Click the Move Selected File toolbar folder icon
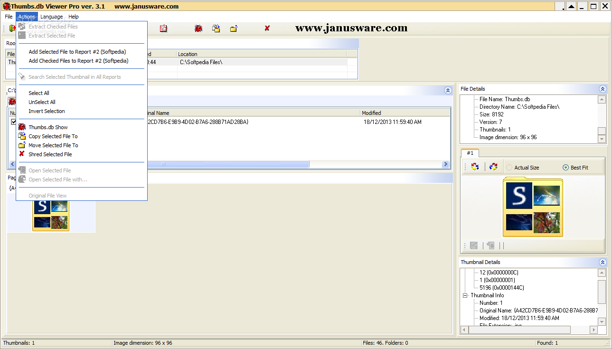 point(234,28)
